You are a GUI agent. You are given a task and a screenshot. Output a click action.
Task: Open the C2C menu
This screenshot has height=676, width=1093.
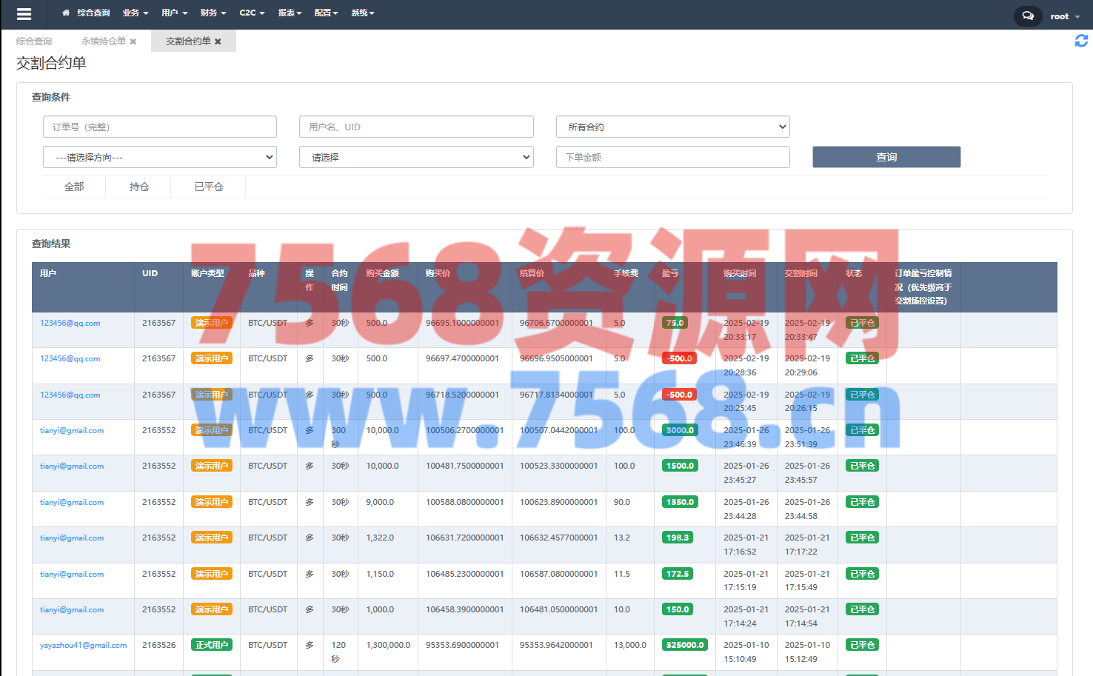click(252, 13)
